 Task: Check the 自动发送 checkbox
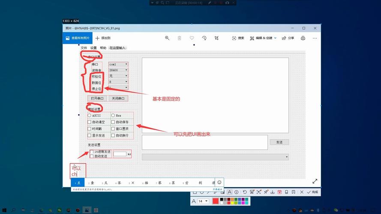pos(92,156)
